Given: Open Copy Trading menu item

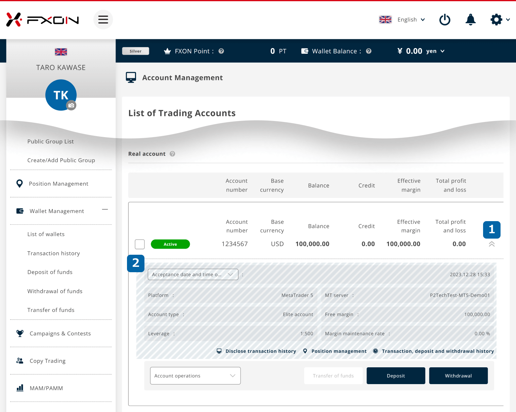Looking at the screenshot, I should pyautogui.click(x=48, y=361).
